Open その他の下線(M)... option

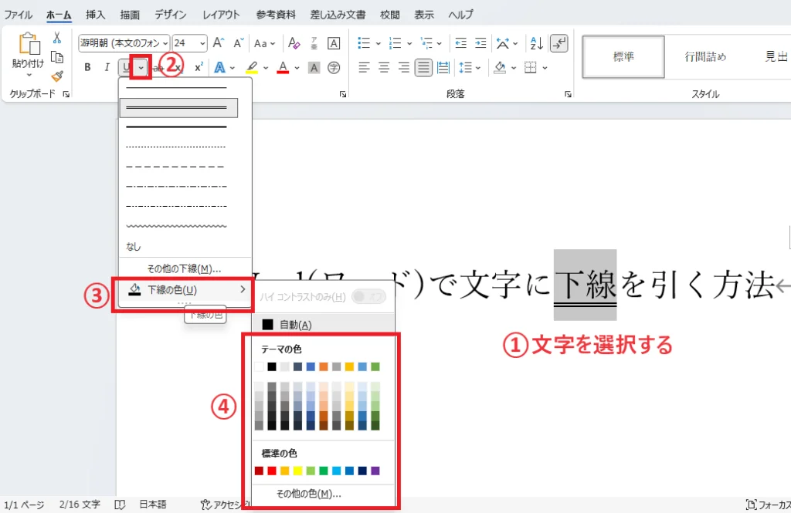184,269
